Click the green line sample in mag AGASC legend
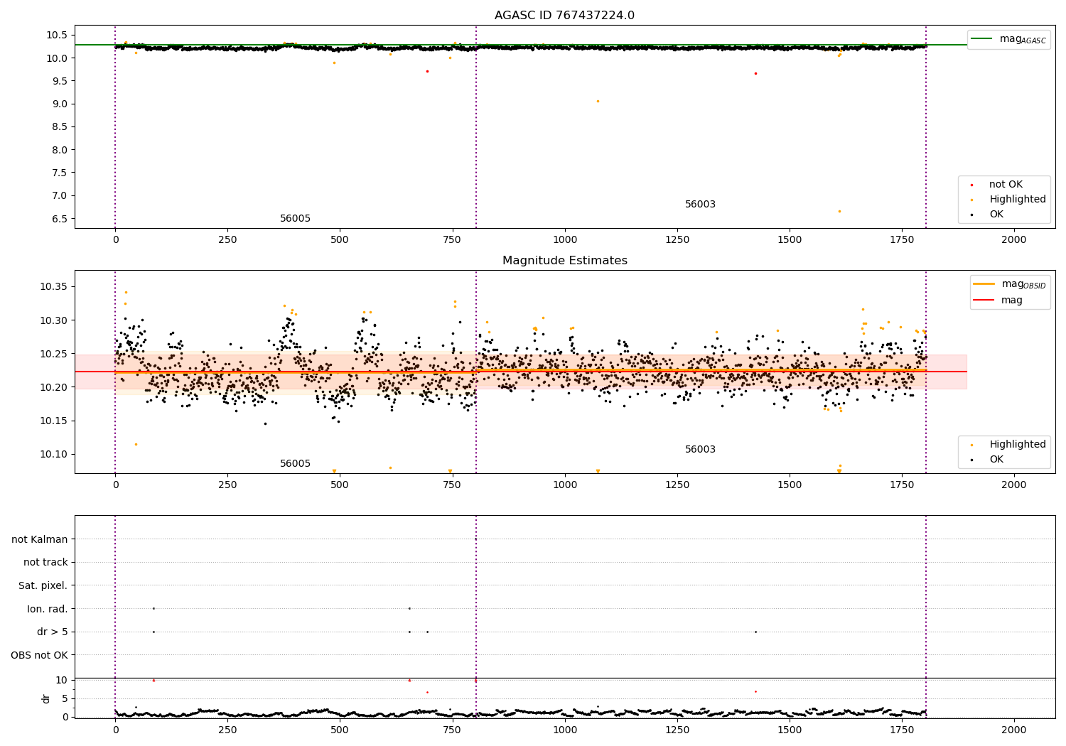This screenshot has height=746, width=1066. tap(981, 39)
